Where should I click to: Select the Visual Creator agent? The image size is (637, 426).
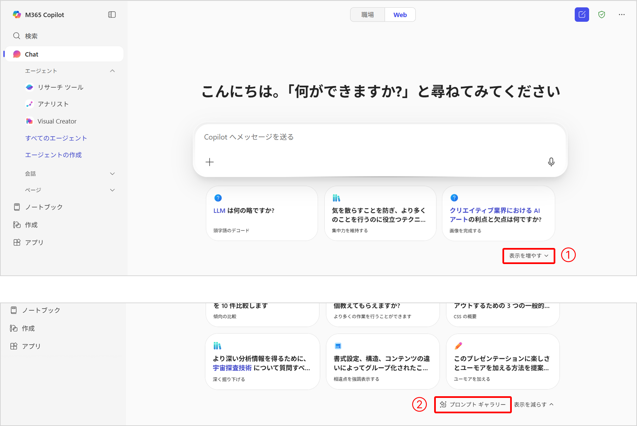tap(57, 121)
